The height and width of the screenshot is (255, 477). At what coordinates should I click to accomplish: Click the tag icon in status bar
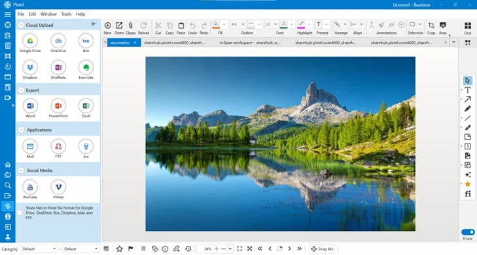155,249
